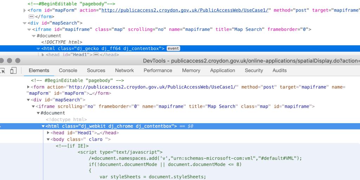Open the Audits tab
The image size is (360, 180).
click(279, 71)
